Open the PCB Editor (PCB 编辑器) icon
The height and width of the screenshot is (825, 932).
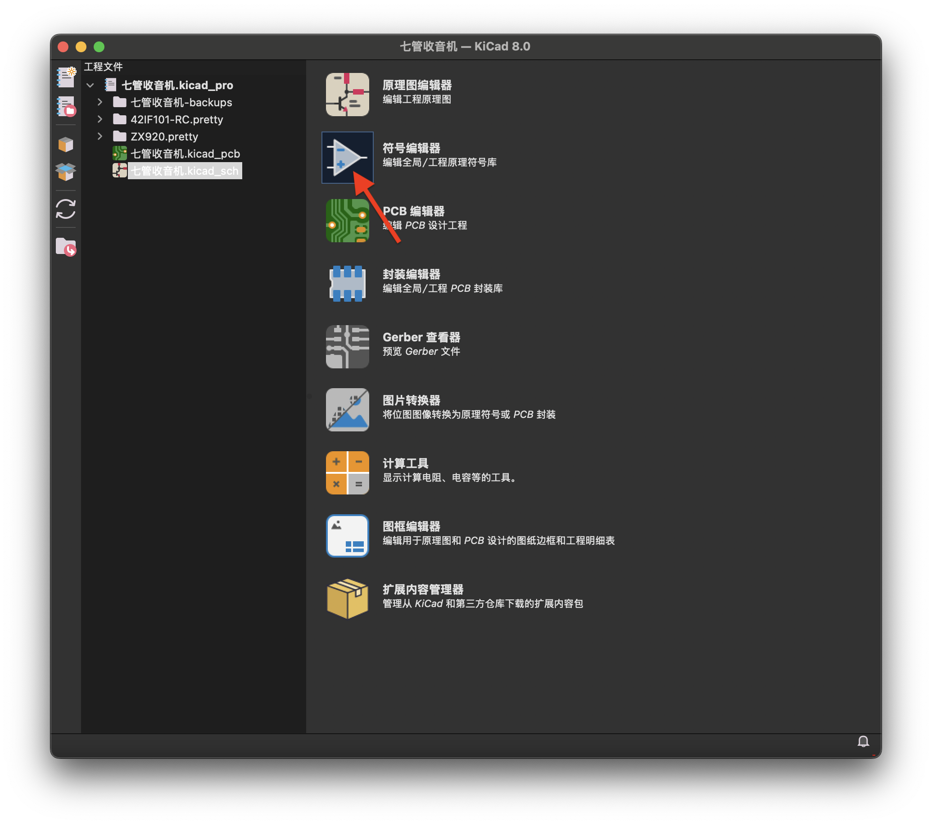[348, 220]
